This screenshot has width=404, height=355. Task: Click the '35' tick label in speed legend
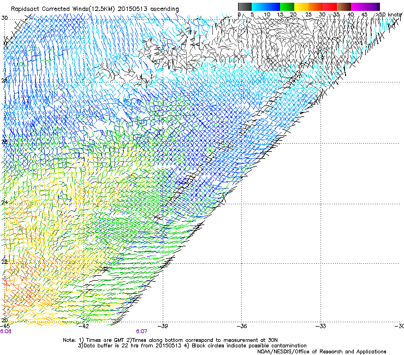pyautogui.click(x=336, y=15)
